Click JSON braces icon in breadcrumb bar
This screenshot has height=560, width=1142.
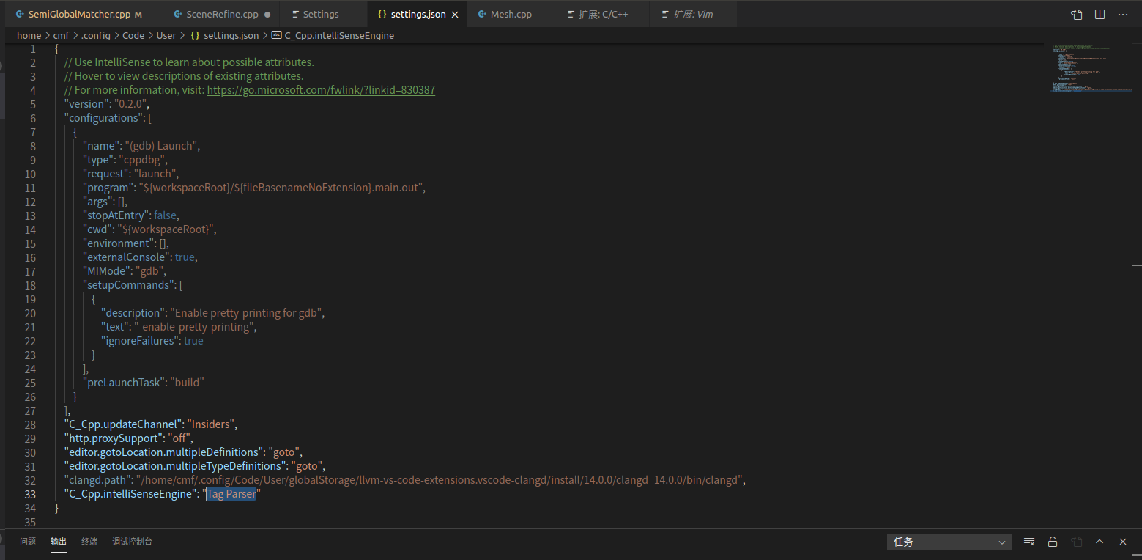coord(195,35)
